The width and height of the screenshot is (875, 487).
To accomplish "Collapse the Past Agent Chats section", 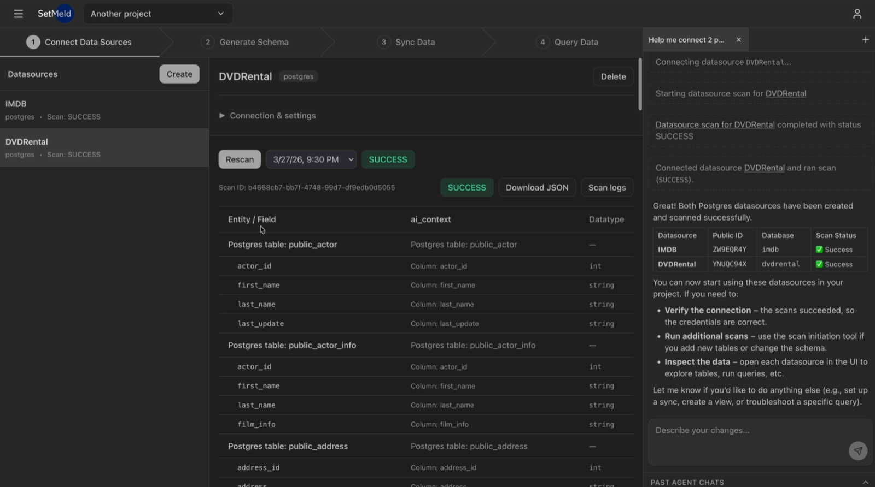I will point(865,482).
